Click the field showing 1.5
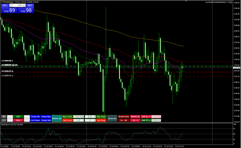The height and width of the screenshot is (148, 241). (x=79, y=120)
